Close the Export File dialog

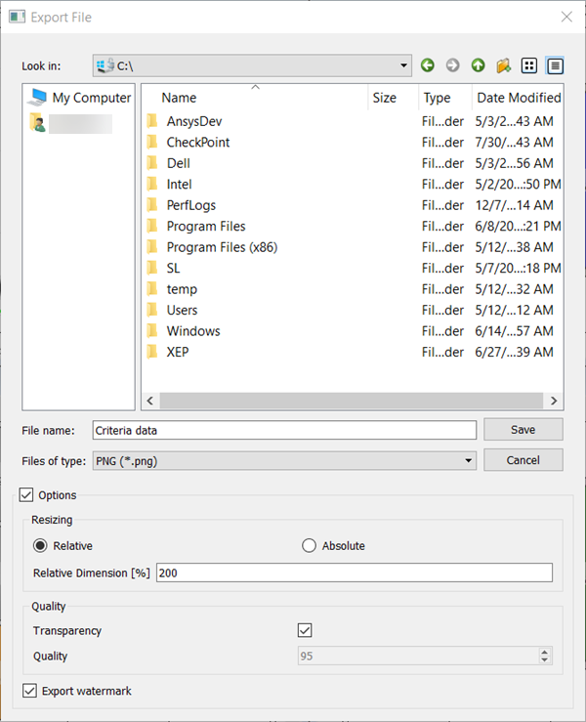tap(566, 17)
